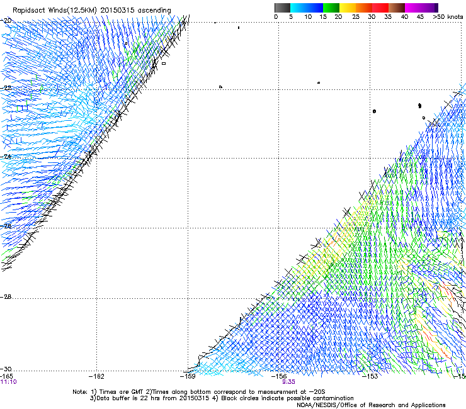
Task: Click the small island outline near -158, -22
Action: [x=220, y=87]
